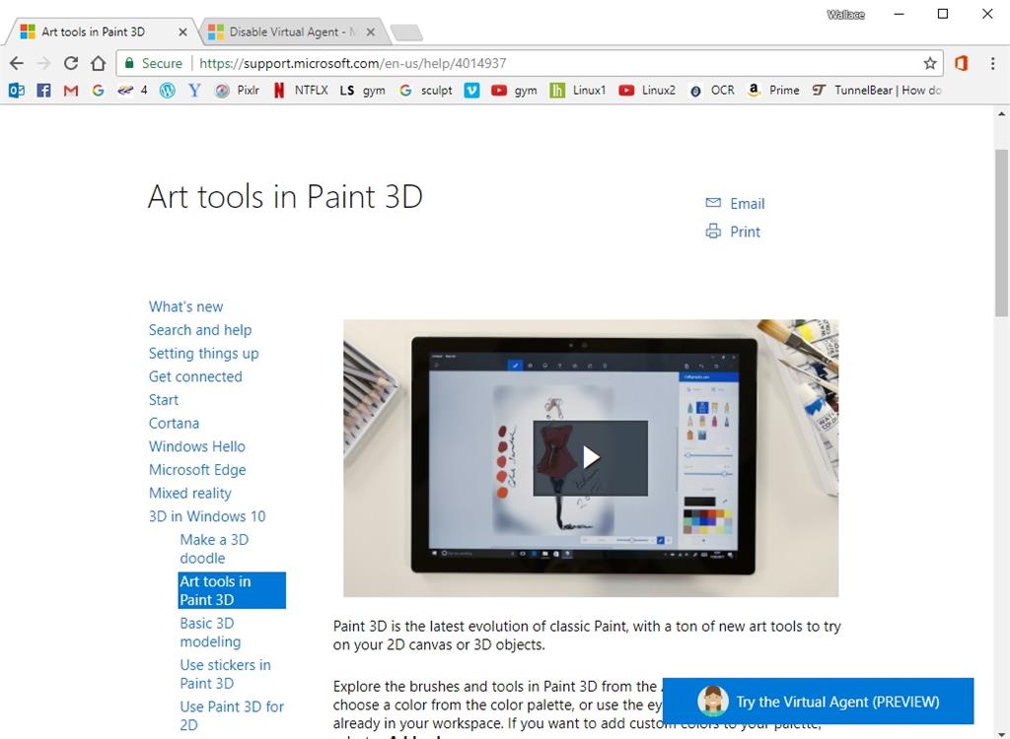Close the Art tools in Paint 3D tab
This screenshot has height=739, width=1010.
point(182,32)
